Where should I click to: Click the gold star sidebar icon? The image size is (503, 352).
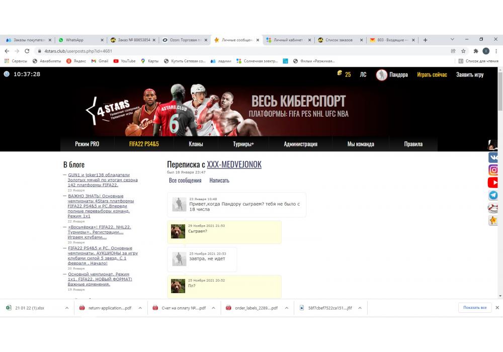point(493,220)
